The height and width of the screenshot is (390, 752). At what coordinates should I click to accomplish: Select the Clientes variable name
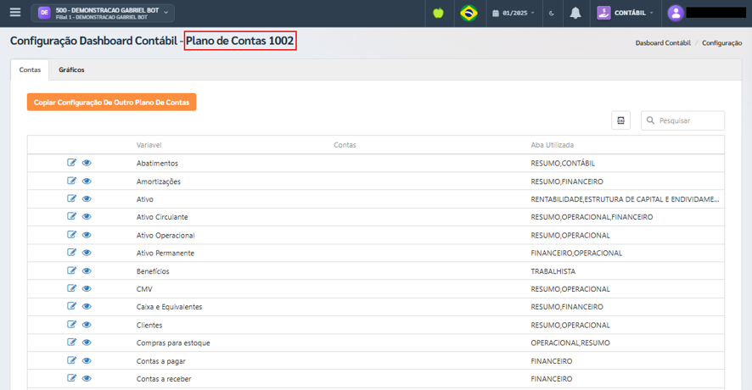click(149, 325)
